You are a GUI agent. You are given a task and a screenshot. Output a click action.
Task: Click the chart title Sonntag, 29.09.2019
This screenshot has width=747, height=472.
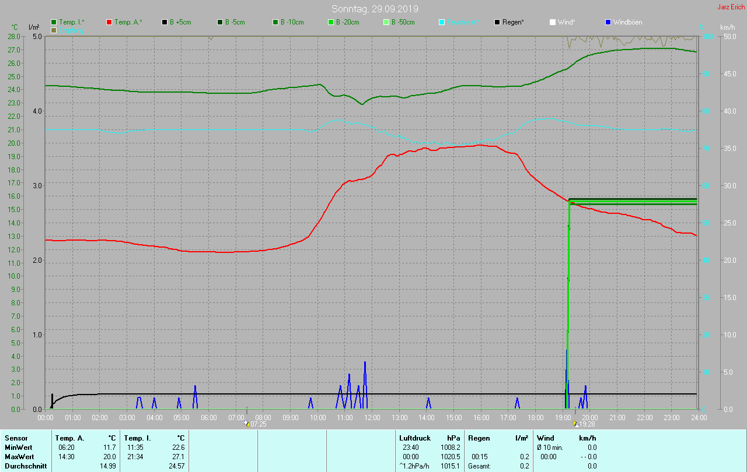click(375, 9)
